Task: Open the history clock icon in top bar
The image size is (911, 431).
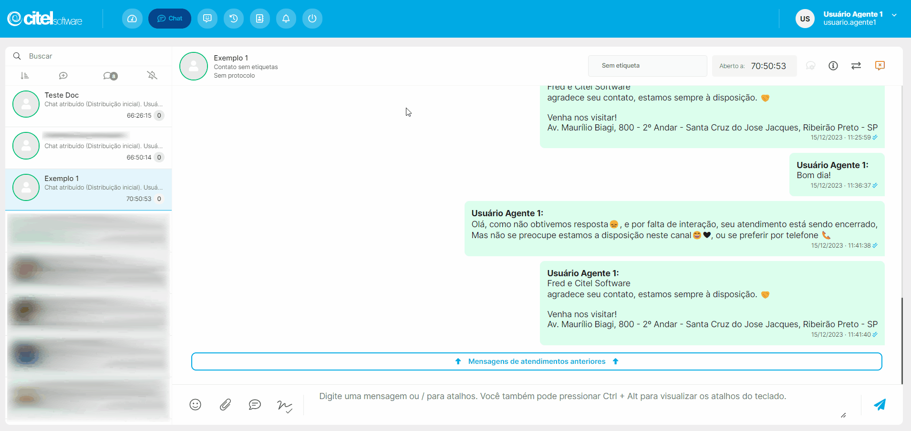Action: coord(234,19)
